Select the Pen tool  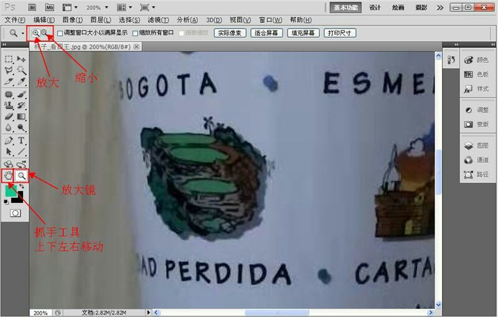(x=9, y=140)
